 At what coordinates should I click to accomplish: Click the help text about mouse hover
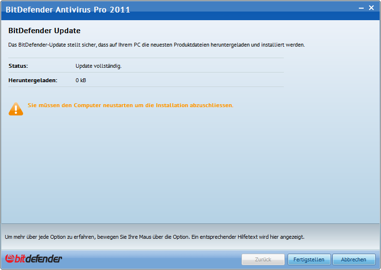pyautogui.click(x=154, y=237)
